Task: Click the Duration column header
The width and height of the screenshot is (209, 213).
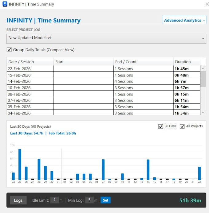Action: click(x=187, y=62)
